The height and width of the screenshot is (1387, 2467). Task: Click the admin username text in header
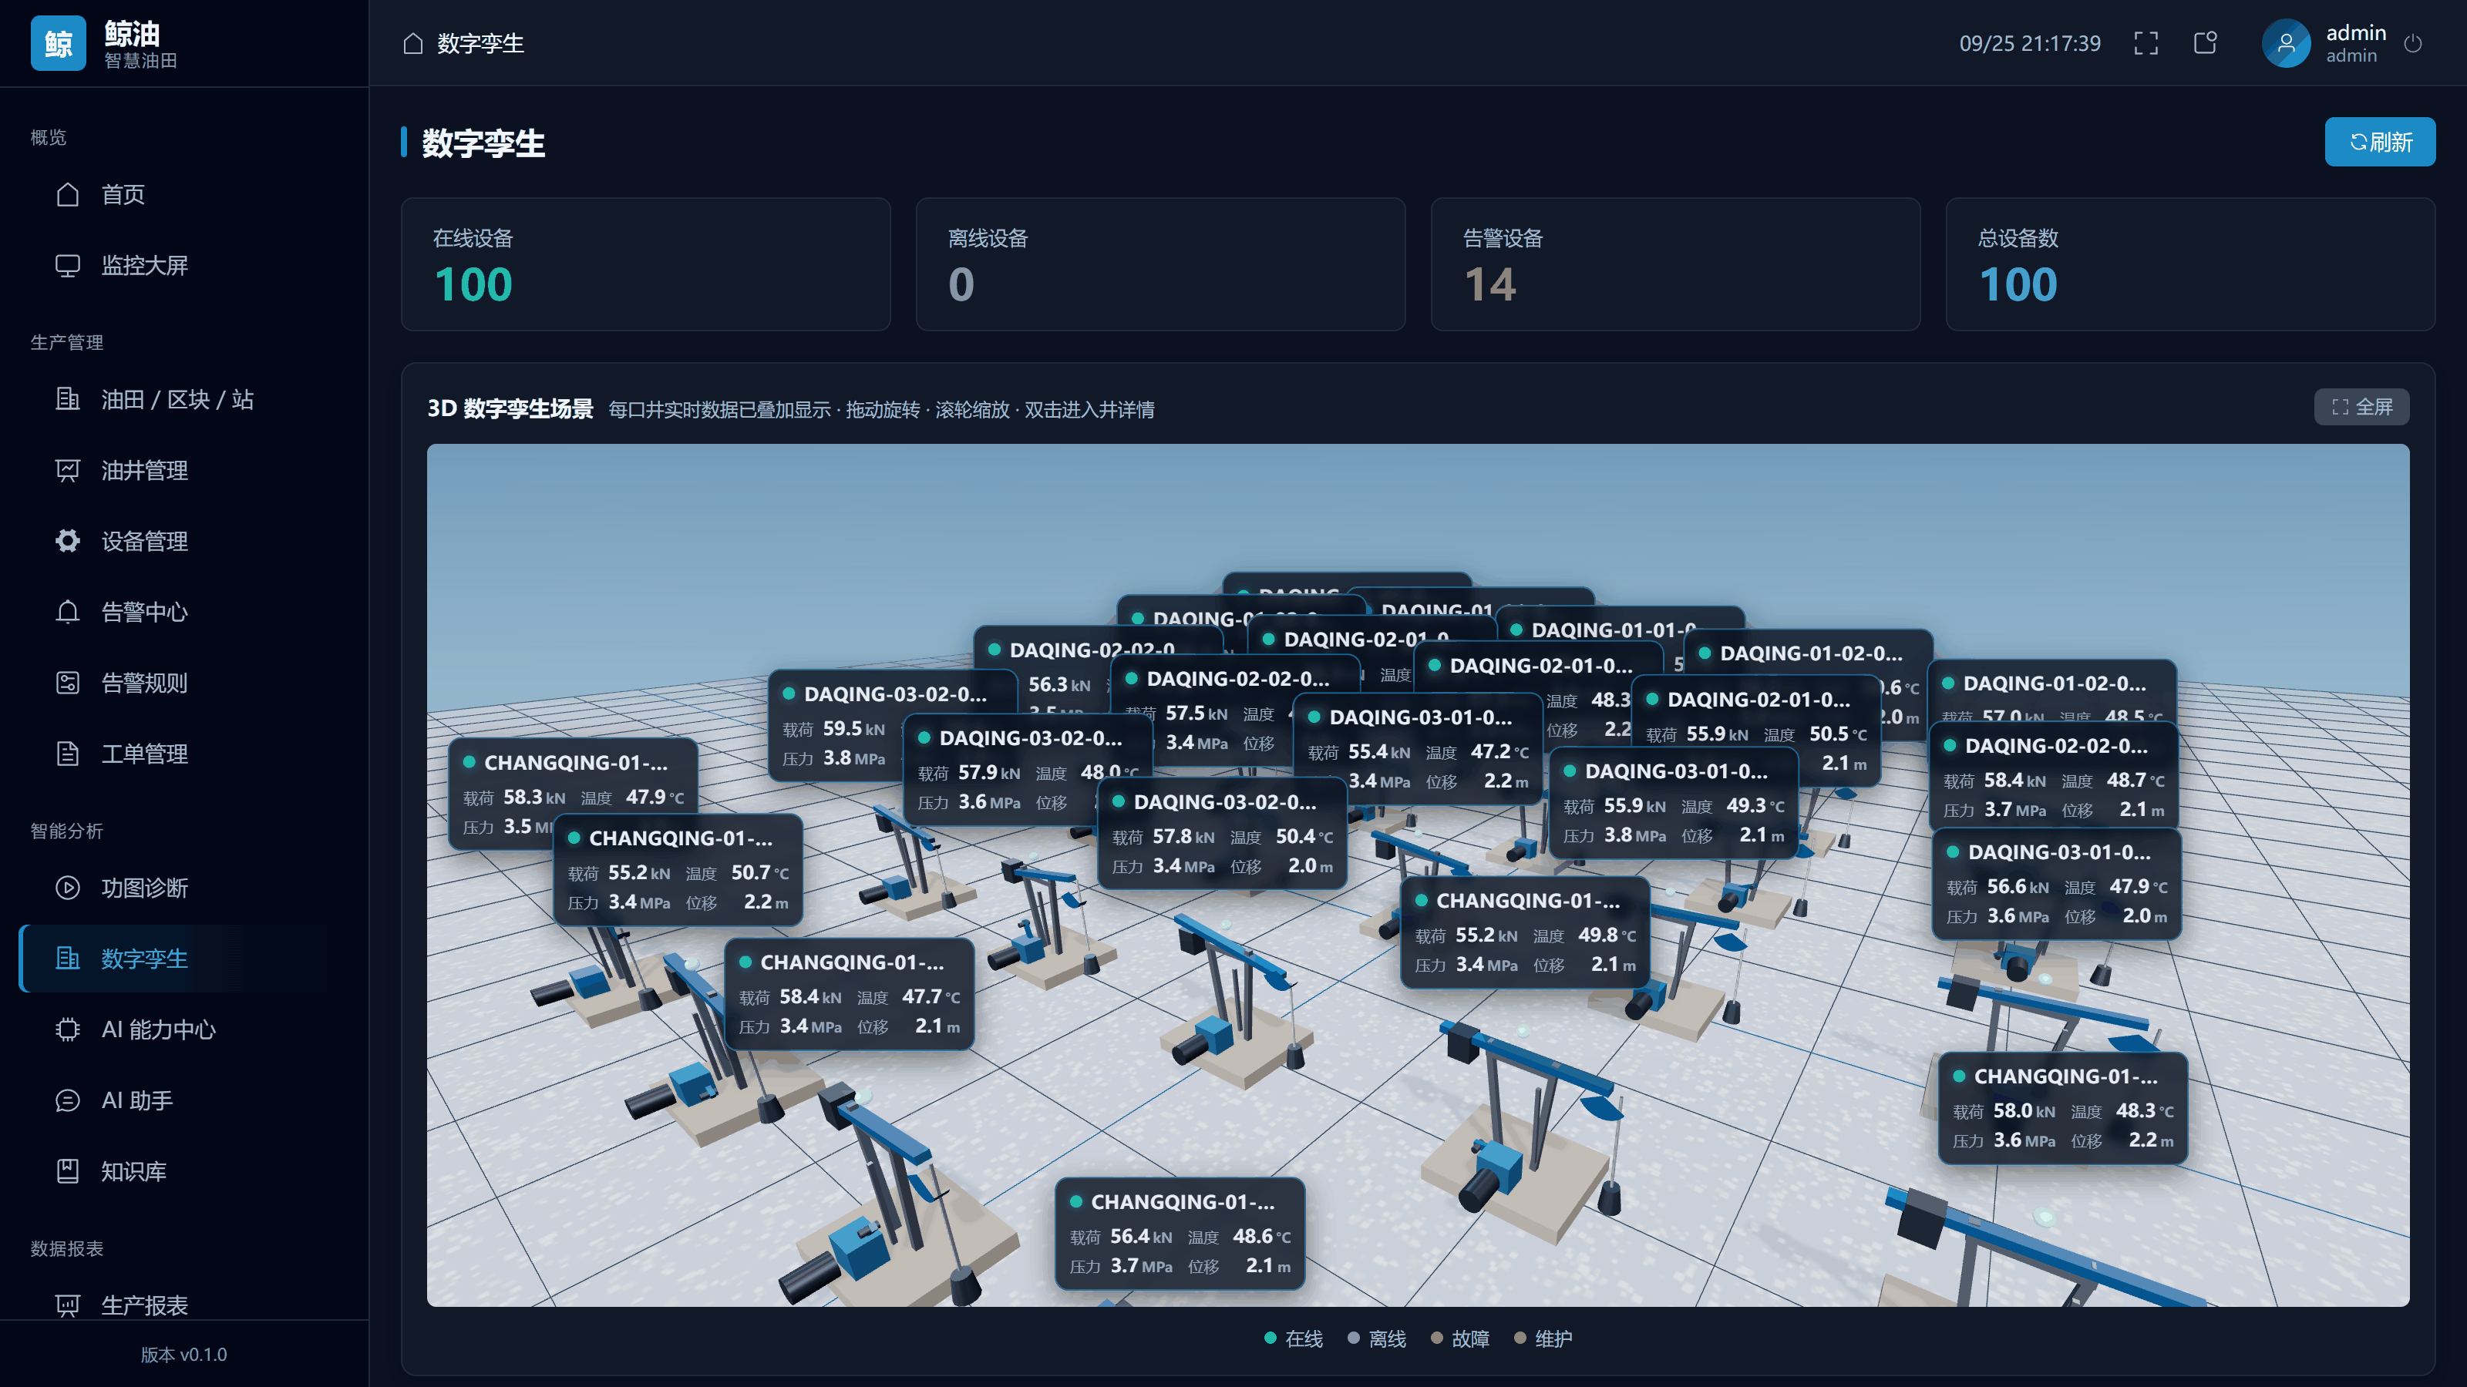click(x=2356, y=32)
